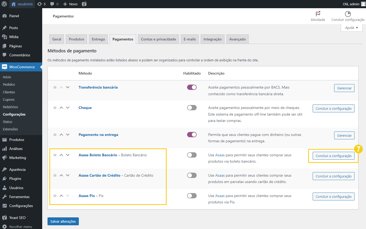Click the Produtos box icon

[x=5, y=140]
